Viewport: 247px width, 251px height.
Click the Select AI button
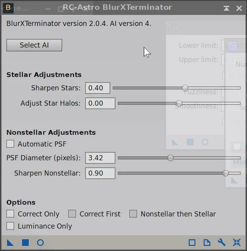[x=34, y=45]
